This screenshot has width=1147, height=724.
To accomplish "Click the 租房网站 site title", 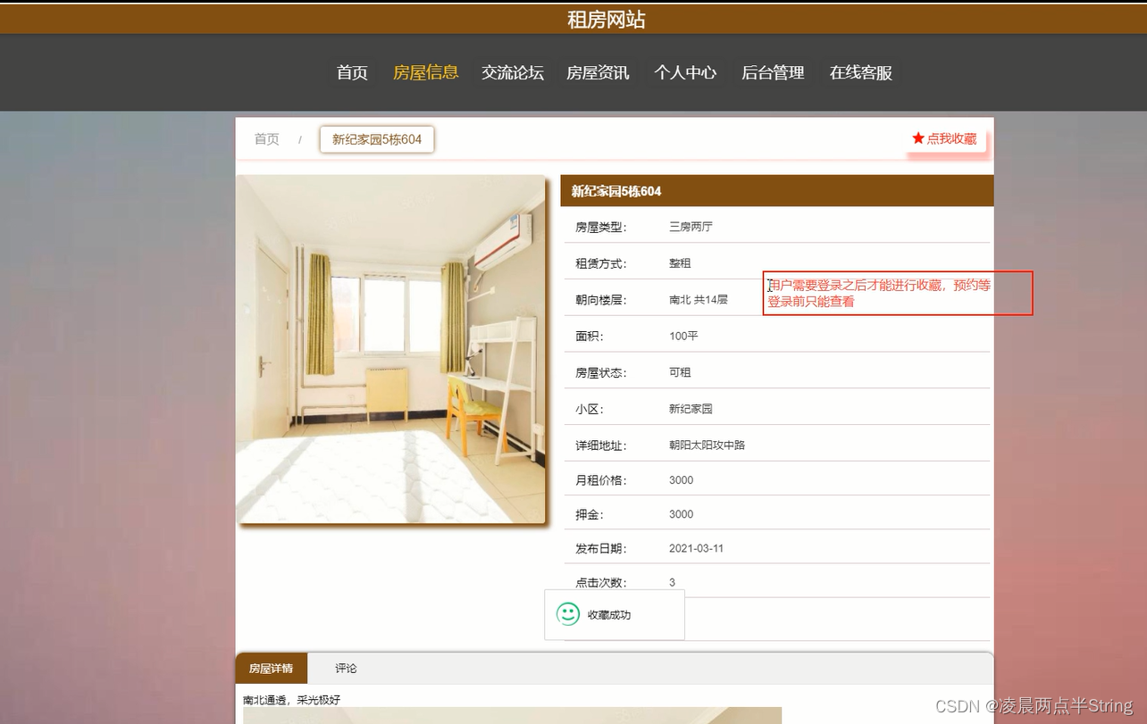I will tap(607, 20).
